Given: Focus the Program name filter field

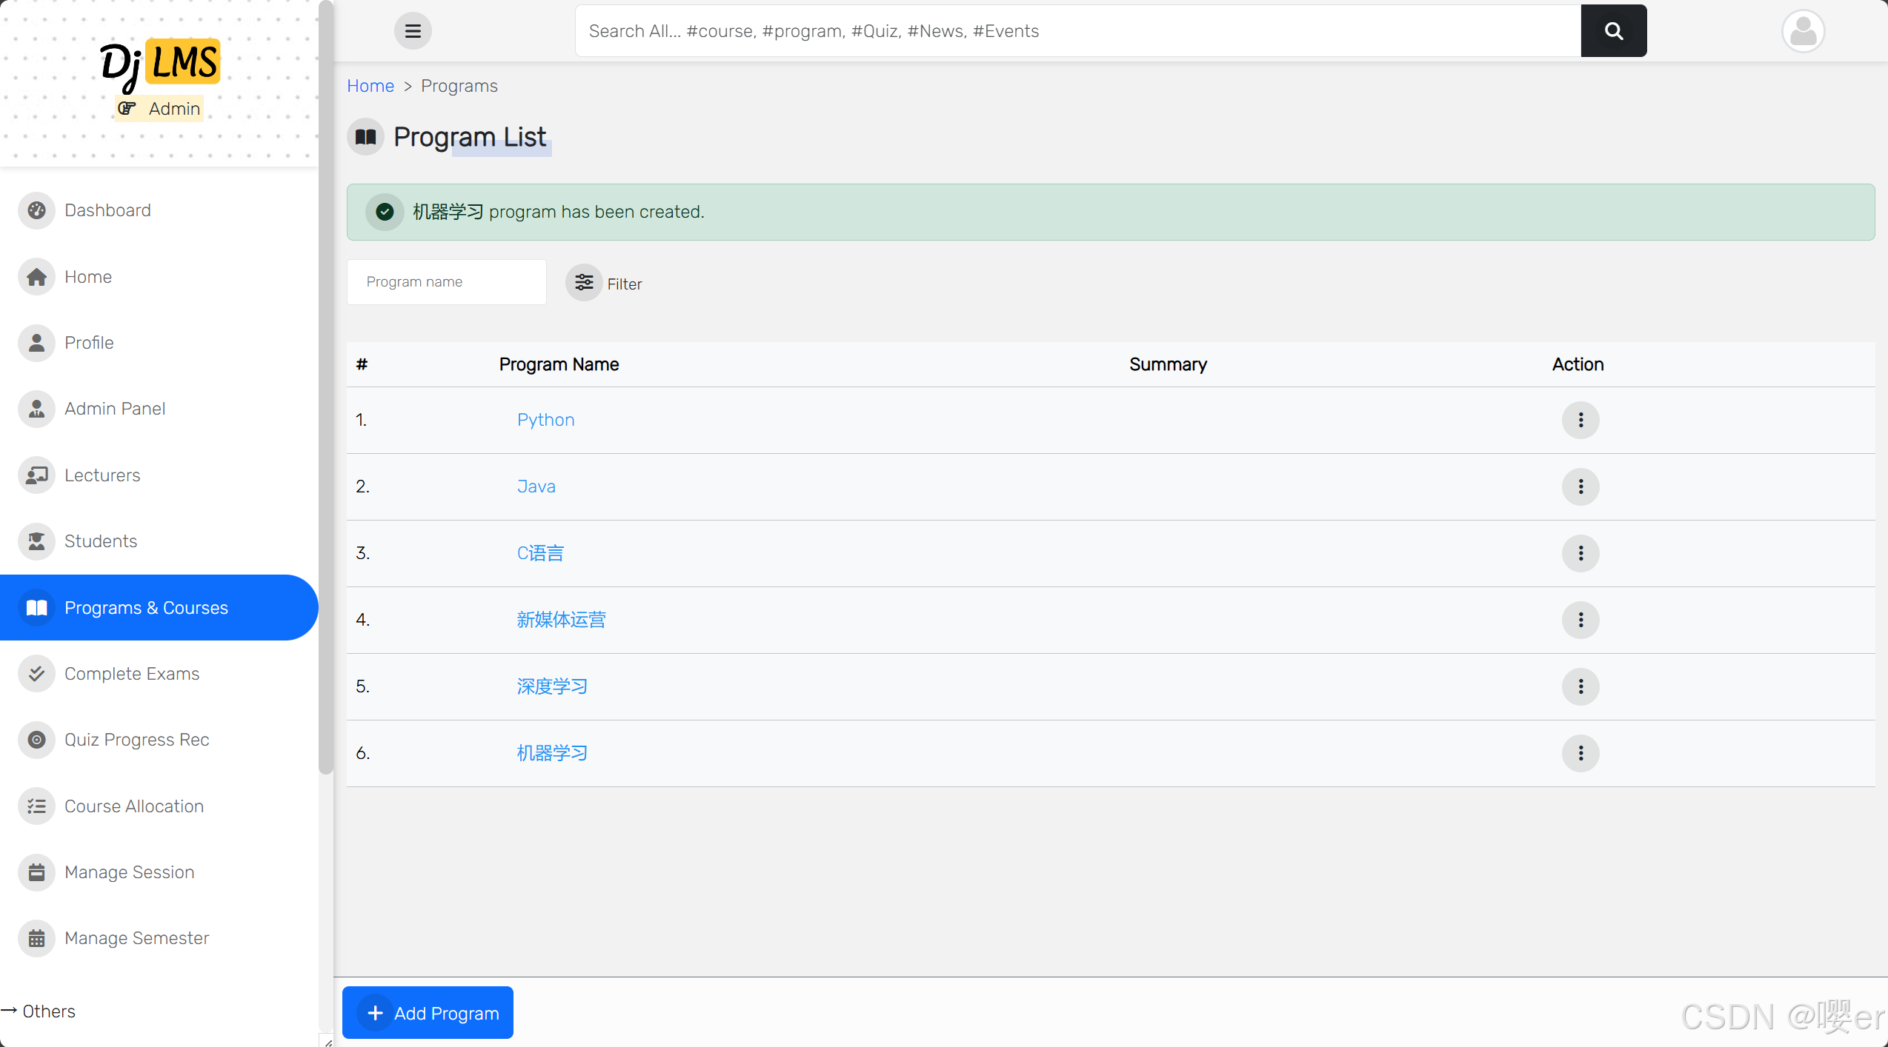Looking at the screenshot, I should point(446,282).
